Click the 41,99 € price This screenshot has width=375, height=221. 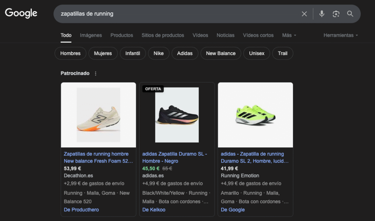coord(229,168)
